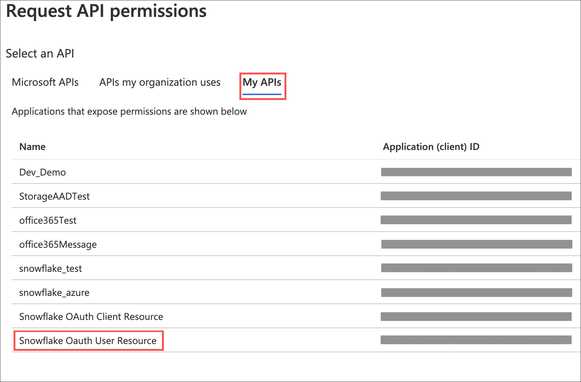Open the office365Test API entry
The image size is (581, 382).
(x=48, y=220)
